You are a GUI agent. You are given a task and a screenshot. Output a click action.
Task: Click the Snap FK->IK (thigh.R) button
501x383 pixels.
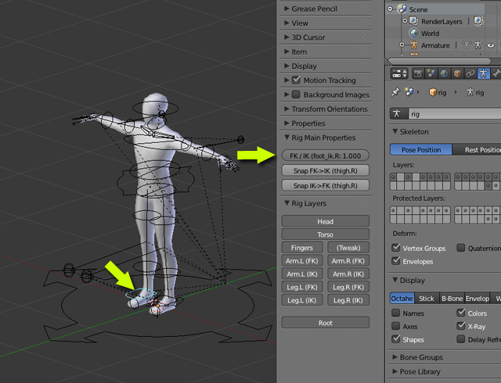326,170
